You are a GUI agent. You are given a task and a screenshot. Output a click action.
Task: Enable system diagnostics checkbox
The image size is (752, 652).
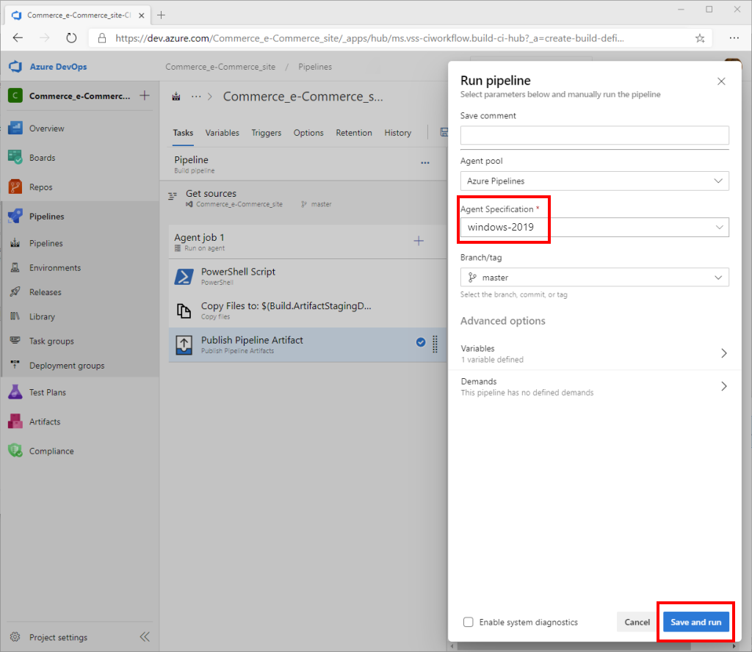[469, 622]
